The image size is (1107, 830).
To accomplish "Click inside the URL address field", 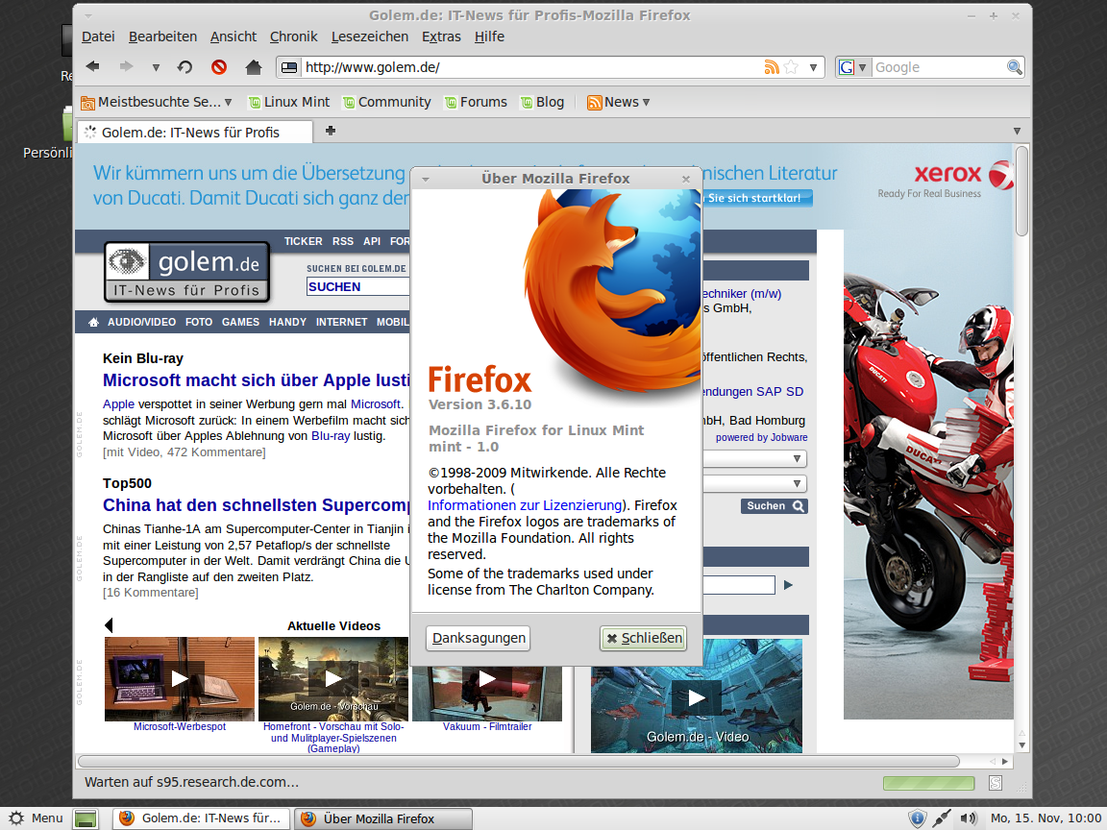I will click(x=529, y=67).
